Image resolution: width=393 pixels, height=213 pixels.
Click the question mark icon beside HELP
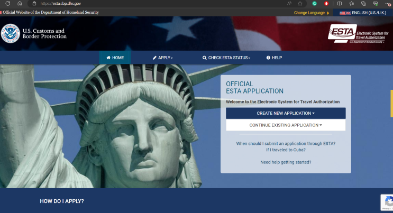click(268, 58)
